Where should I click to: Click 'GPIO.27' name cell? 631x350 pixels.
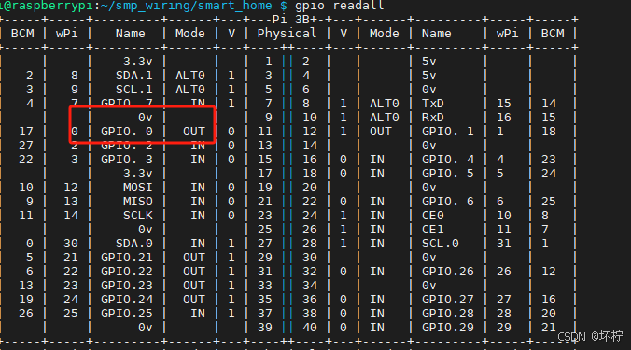click(447, 300)
